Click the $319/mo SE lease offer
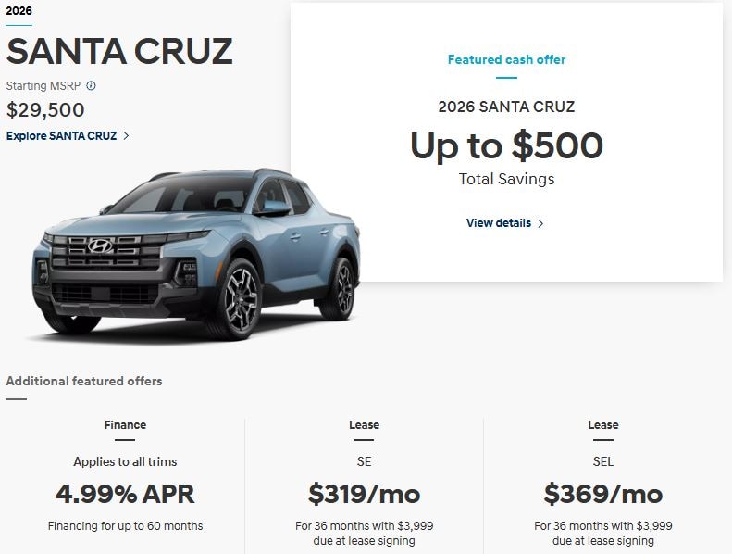The height and width of the screenshot is (554, 732). [x=365, y=493]
